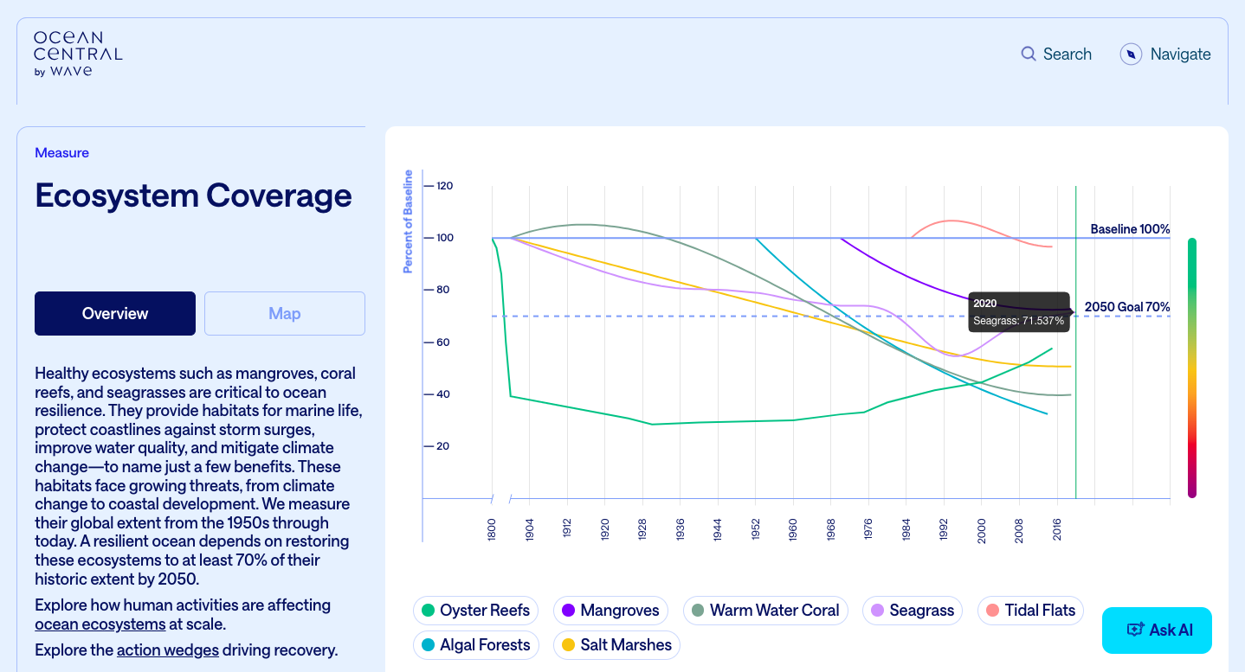Click the Measure breadcrumb label
The image size is (1245, 672).
(x=61, y=152)
